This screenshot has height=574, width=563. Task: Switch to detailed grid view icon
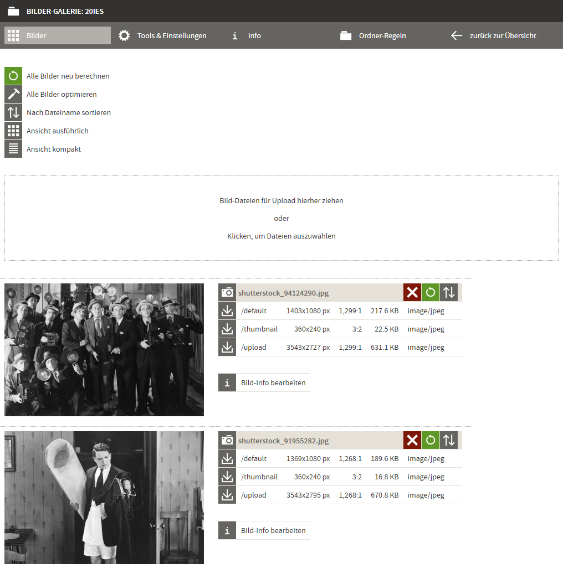pos(13,131)
